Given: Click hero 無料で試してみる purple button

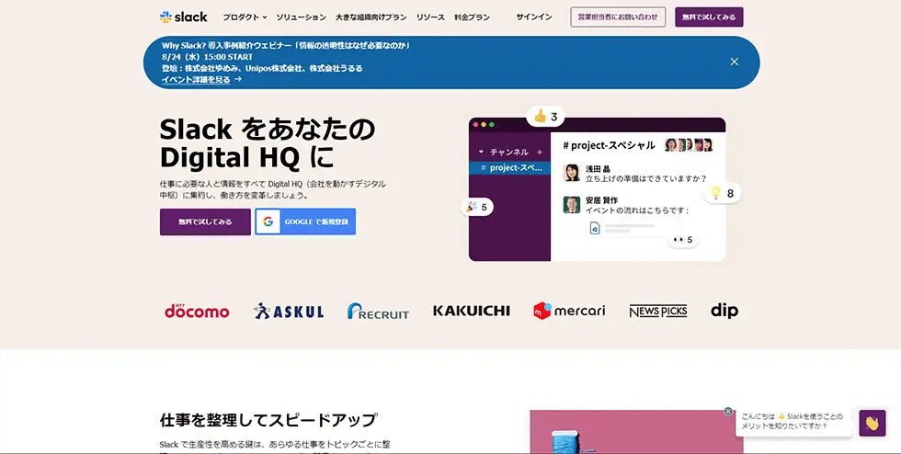Looking at the screenshot, I should pos(205,221).
